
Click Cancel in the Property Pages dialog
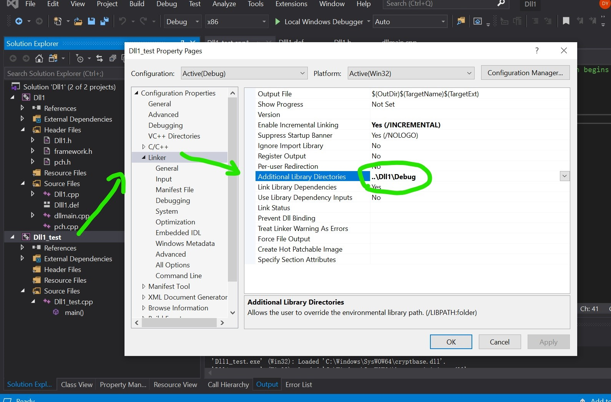(x=500, y=342)
